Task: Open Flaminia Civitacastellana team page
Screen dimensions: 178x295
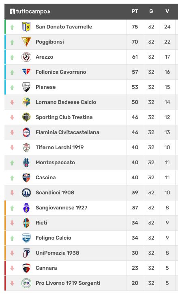Action: [67, 132]
